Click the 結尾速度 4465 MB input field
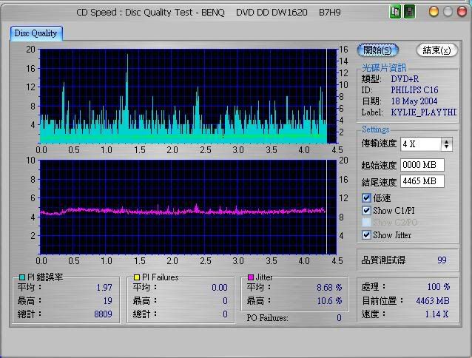The width and height of the screenshot is (472, 358). click(x=422, y=182)
